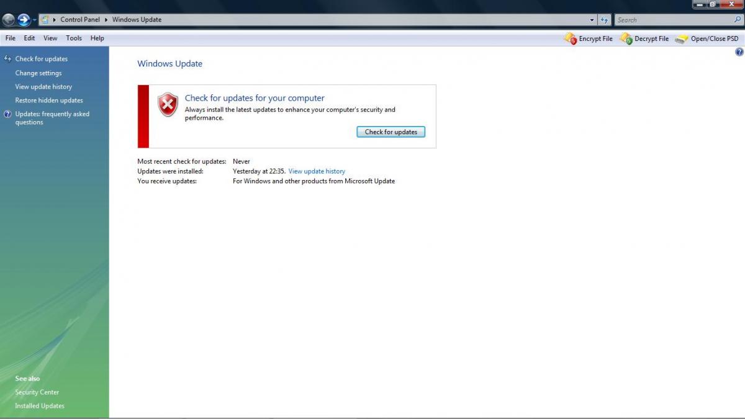This screenshot has height=419, width=745.
Task: Open Updates: frequently asked questions link
Action: [52, 118]
